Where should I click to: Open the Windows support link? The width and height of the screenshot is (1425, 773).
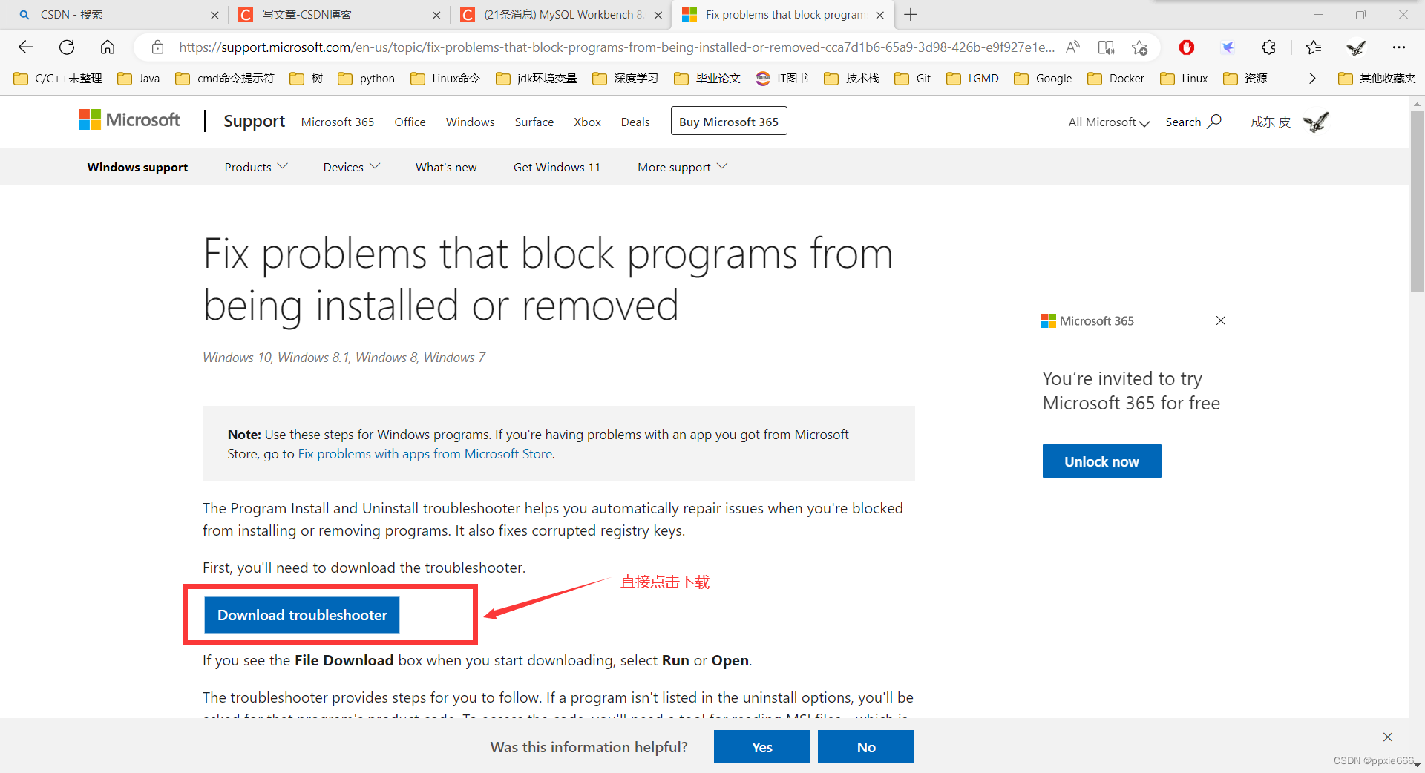coord(137,167)
